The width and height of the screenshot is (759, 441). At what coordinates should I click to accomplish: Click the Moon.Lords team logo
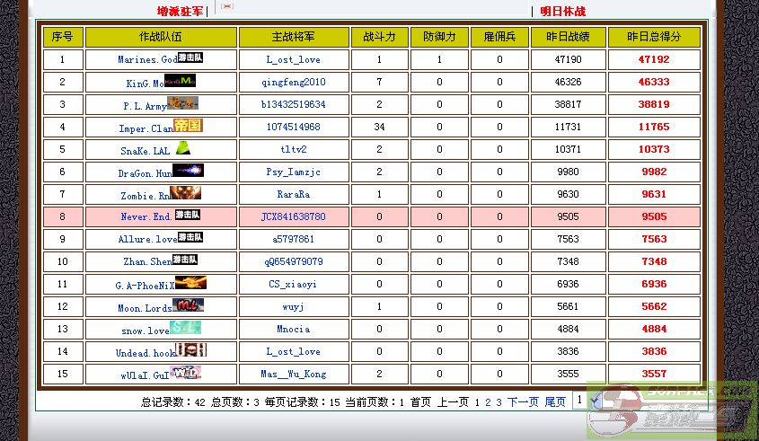pyautogui.click(x=189, y=305)
